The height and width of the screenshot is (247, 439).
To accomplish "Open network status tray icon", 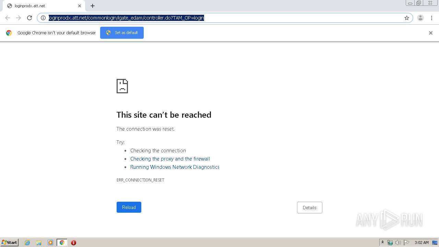I will coord(390,243).
